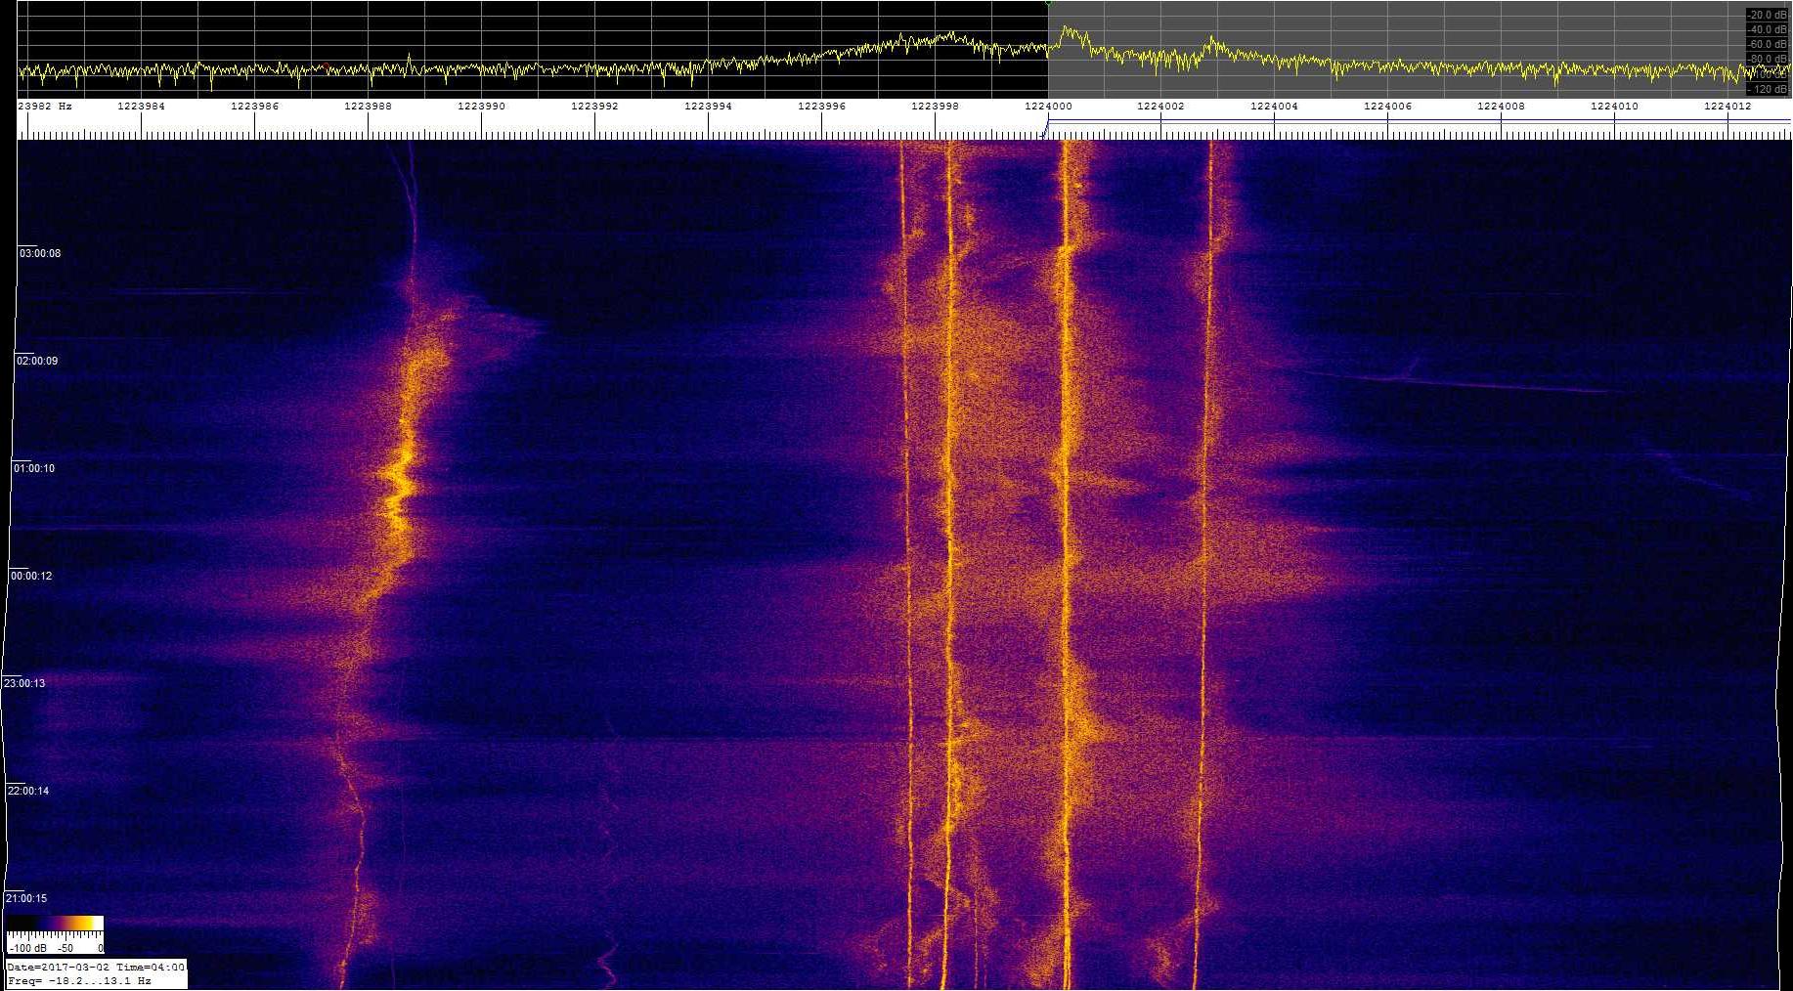This screenshot has width=1793, height=991.
Task: Click the 1224000 center frequency label
Action: click(x=1048, y=106)
